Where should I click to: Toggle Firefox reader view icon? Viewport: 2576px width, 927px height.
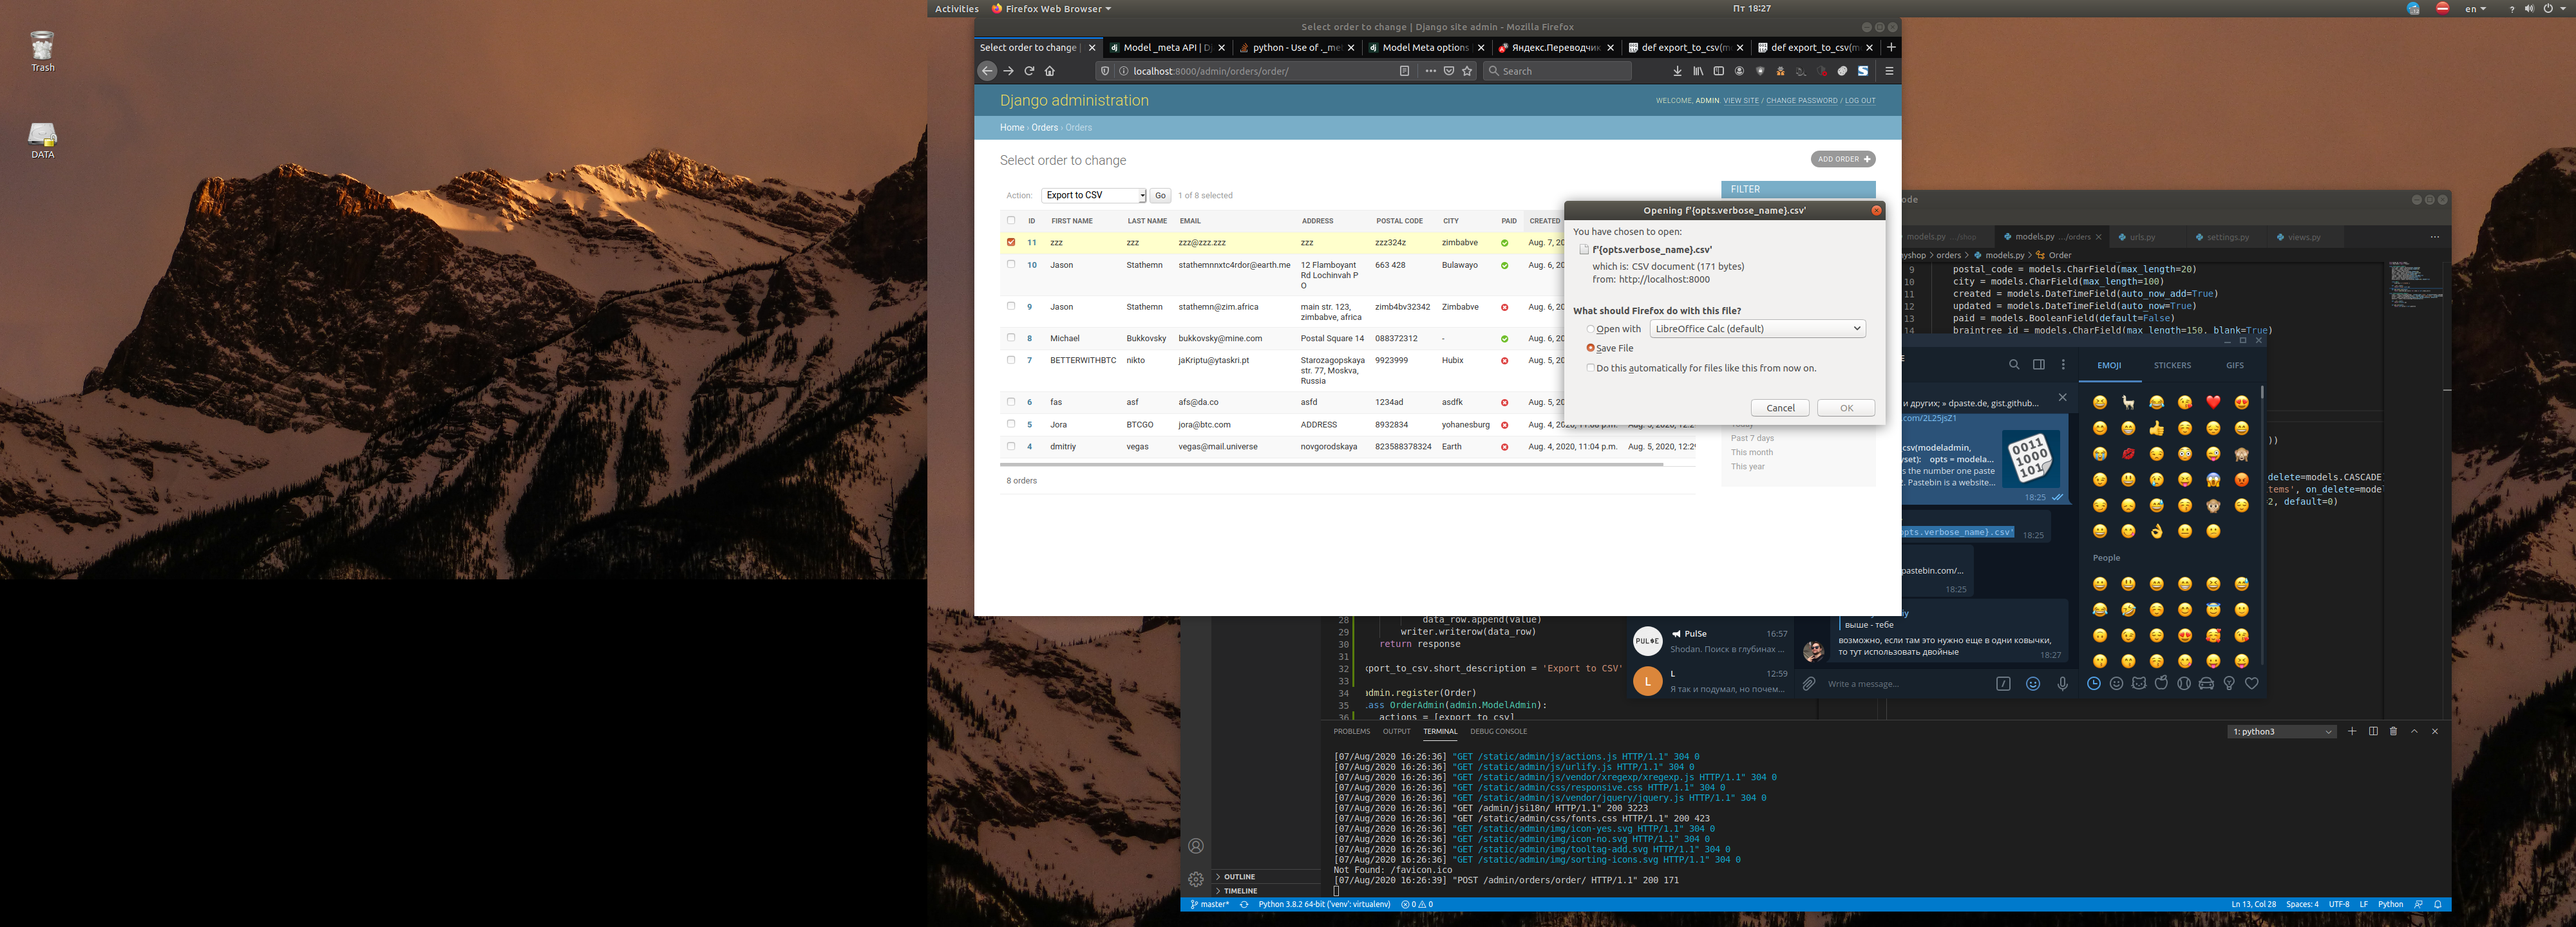click(1405, 71)
